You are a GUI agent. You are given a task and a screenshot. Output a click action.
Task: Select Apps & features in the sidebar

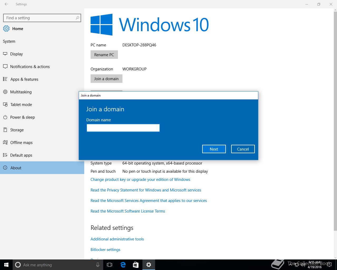(x=42, y=79)
